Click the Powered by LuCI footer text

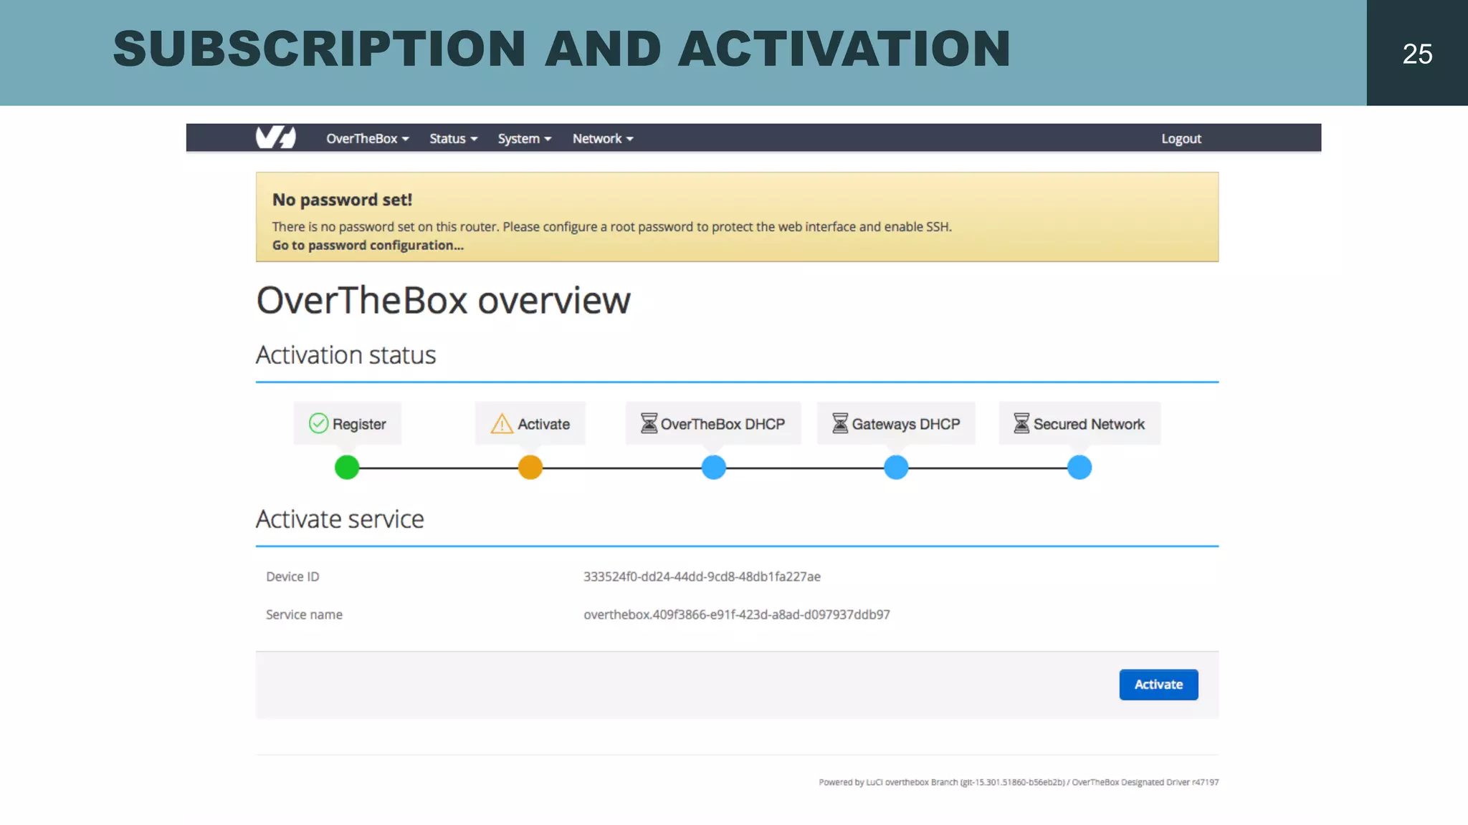1019,782
